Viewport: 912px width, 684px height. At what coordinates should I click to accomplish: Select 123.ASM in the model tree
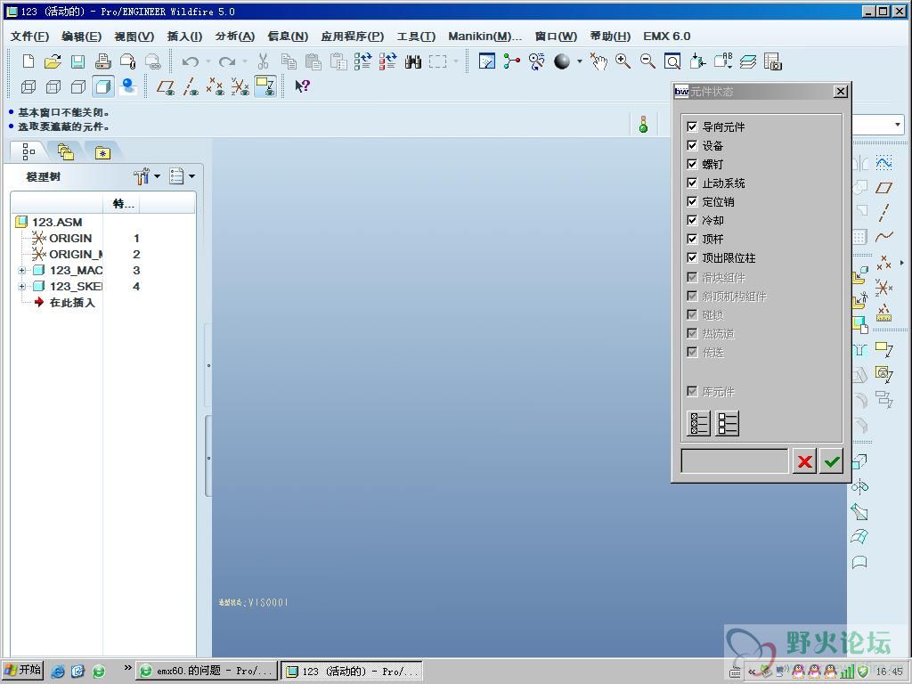57,222
